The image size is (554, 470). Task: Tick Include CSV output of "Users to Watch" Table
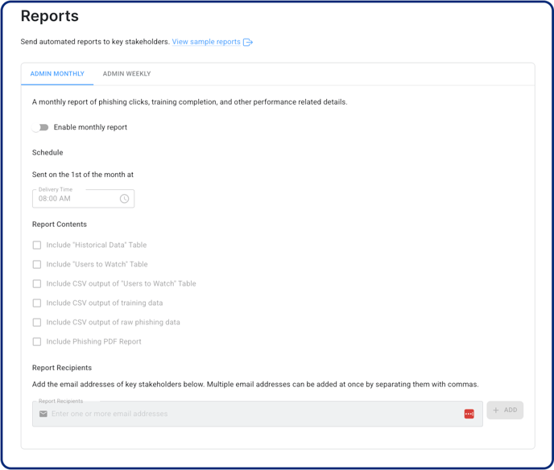[37, 284]
